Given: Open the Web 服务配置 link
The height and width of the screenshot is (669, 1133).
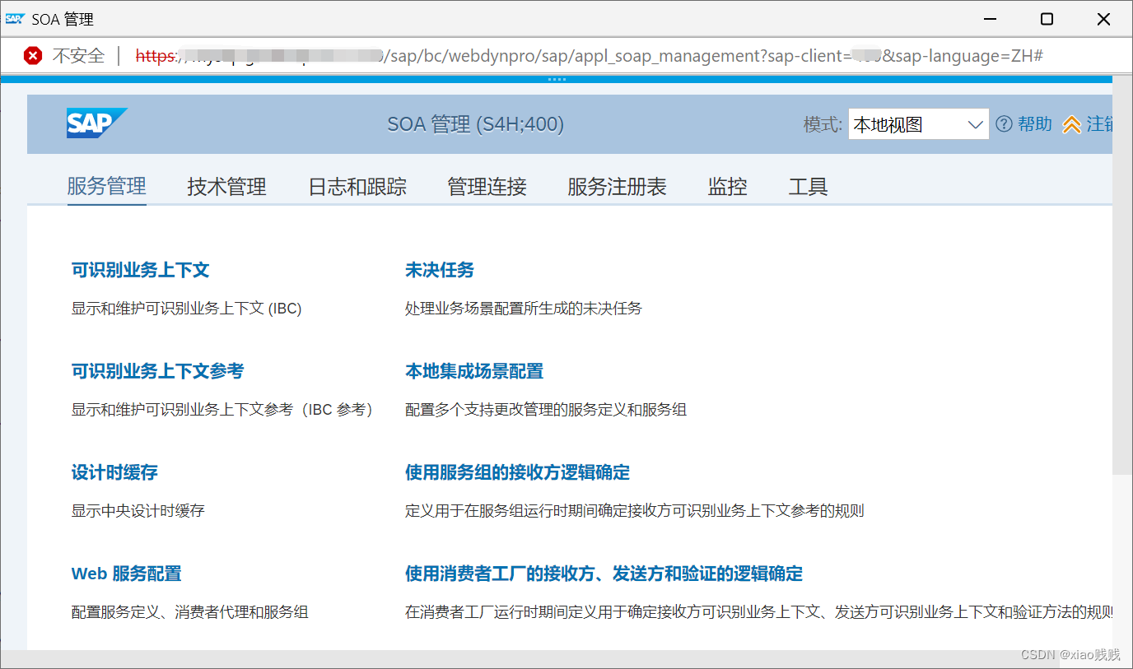Looking at the screenshot, I should pyautogui.click(x=126, y=574).
